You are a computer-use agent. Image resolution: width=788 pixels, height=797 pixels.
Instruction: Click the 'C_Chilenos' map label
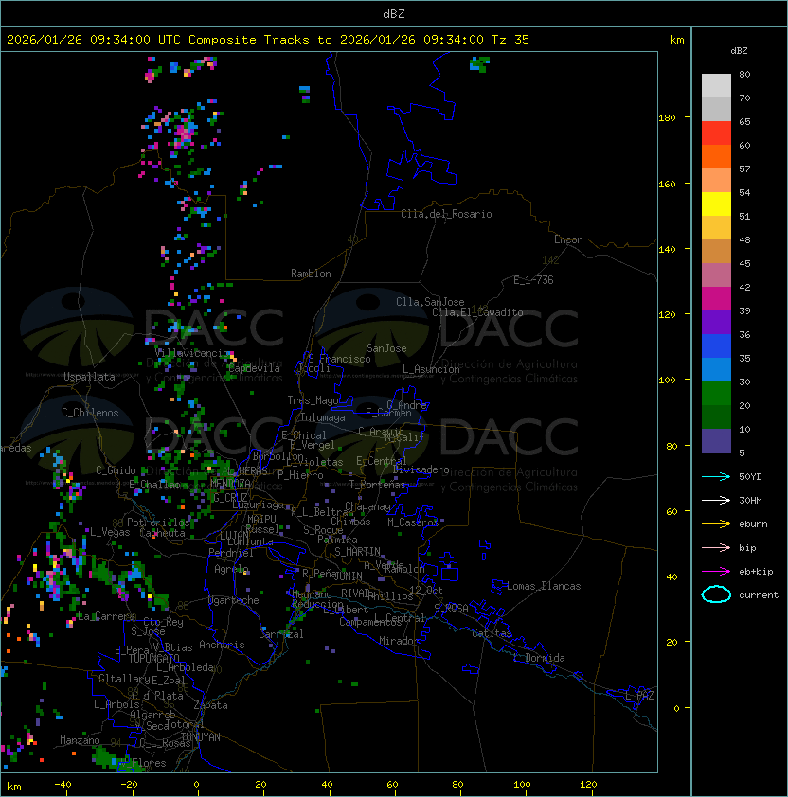click(90, 413)
